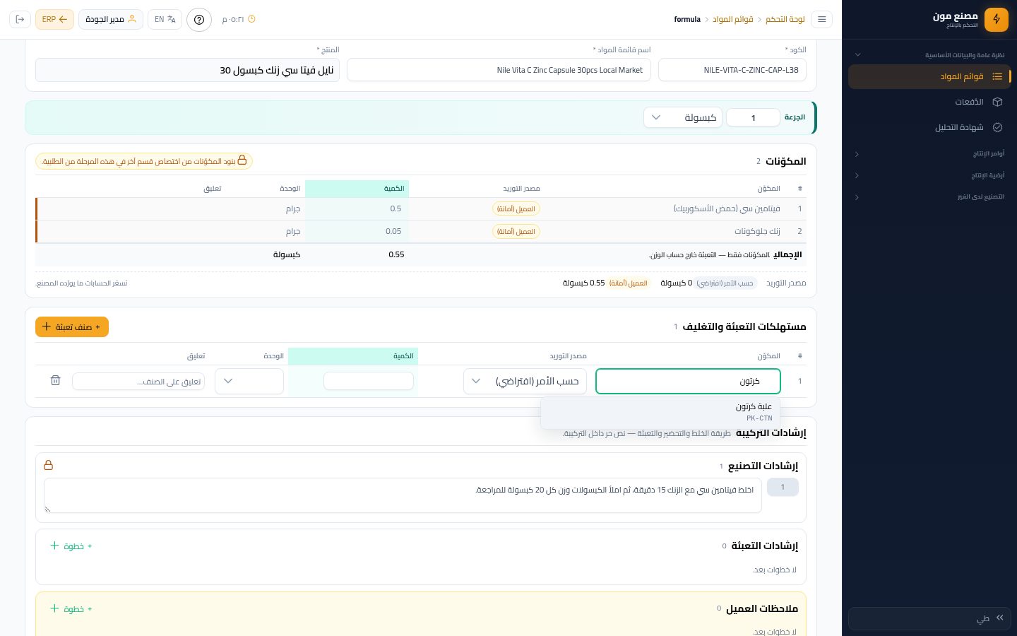Collapse the نظرة عامة والبيانات الأساسية sidebar section
1017x636 pixels.
(x=929, y=55)
